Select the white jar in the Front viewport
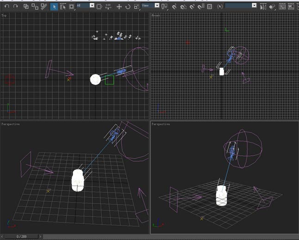 pos(221,71)
